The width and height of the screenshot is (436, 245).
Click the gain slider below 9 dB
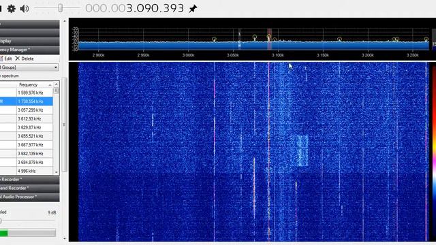pyautogui.click(x=27, y=221)
